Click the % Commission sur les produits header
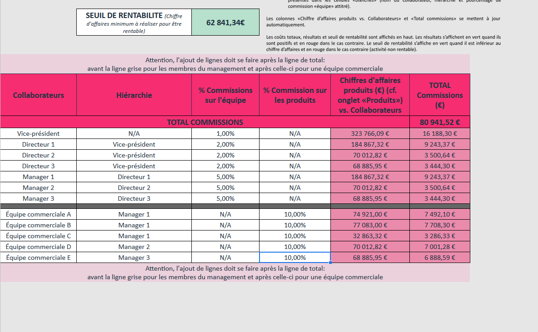The width and height of the screenshot is (538, 332). 295,95
